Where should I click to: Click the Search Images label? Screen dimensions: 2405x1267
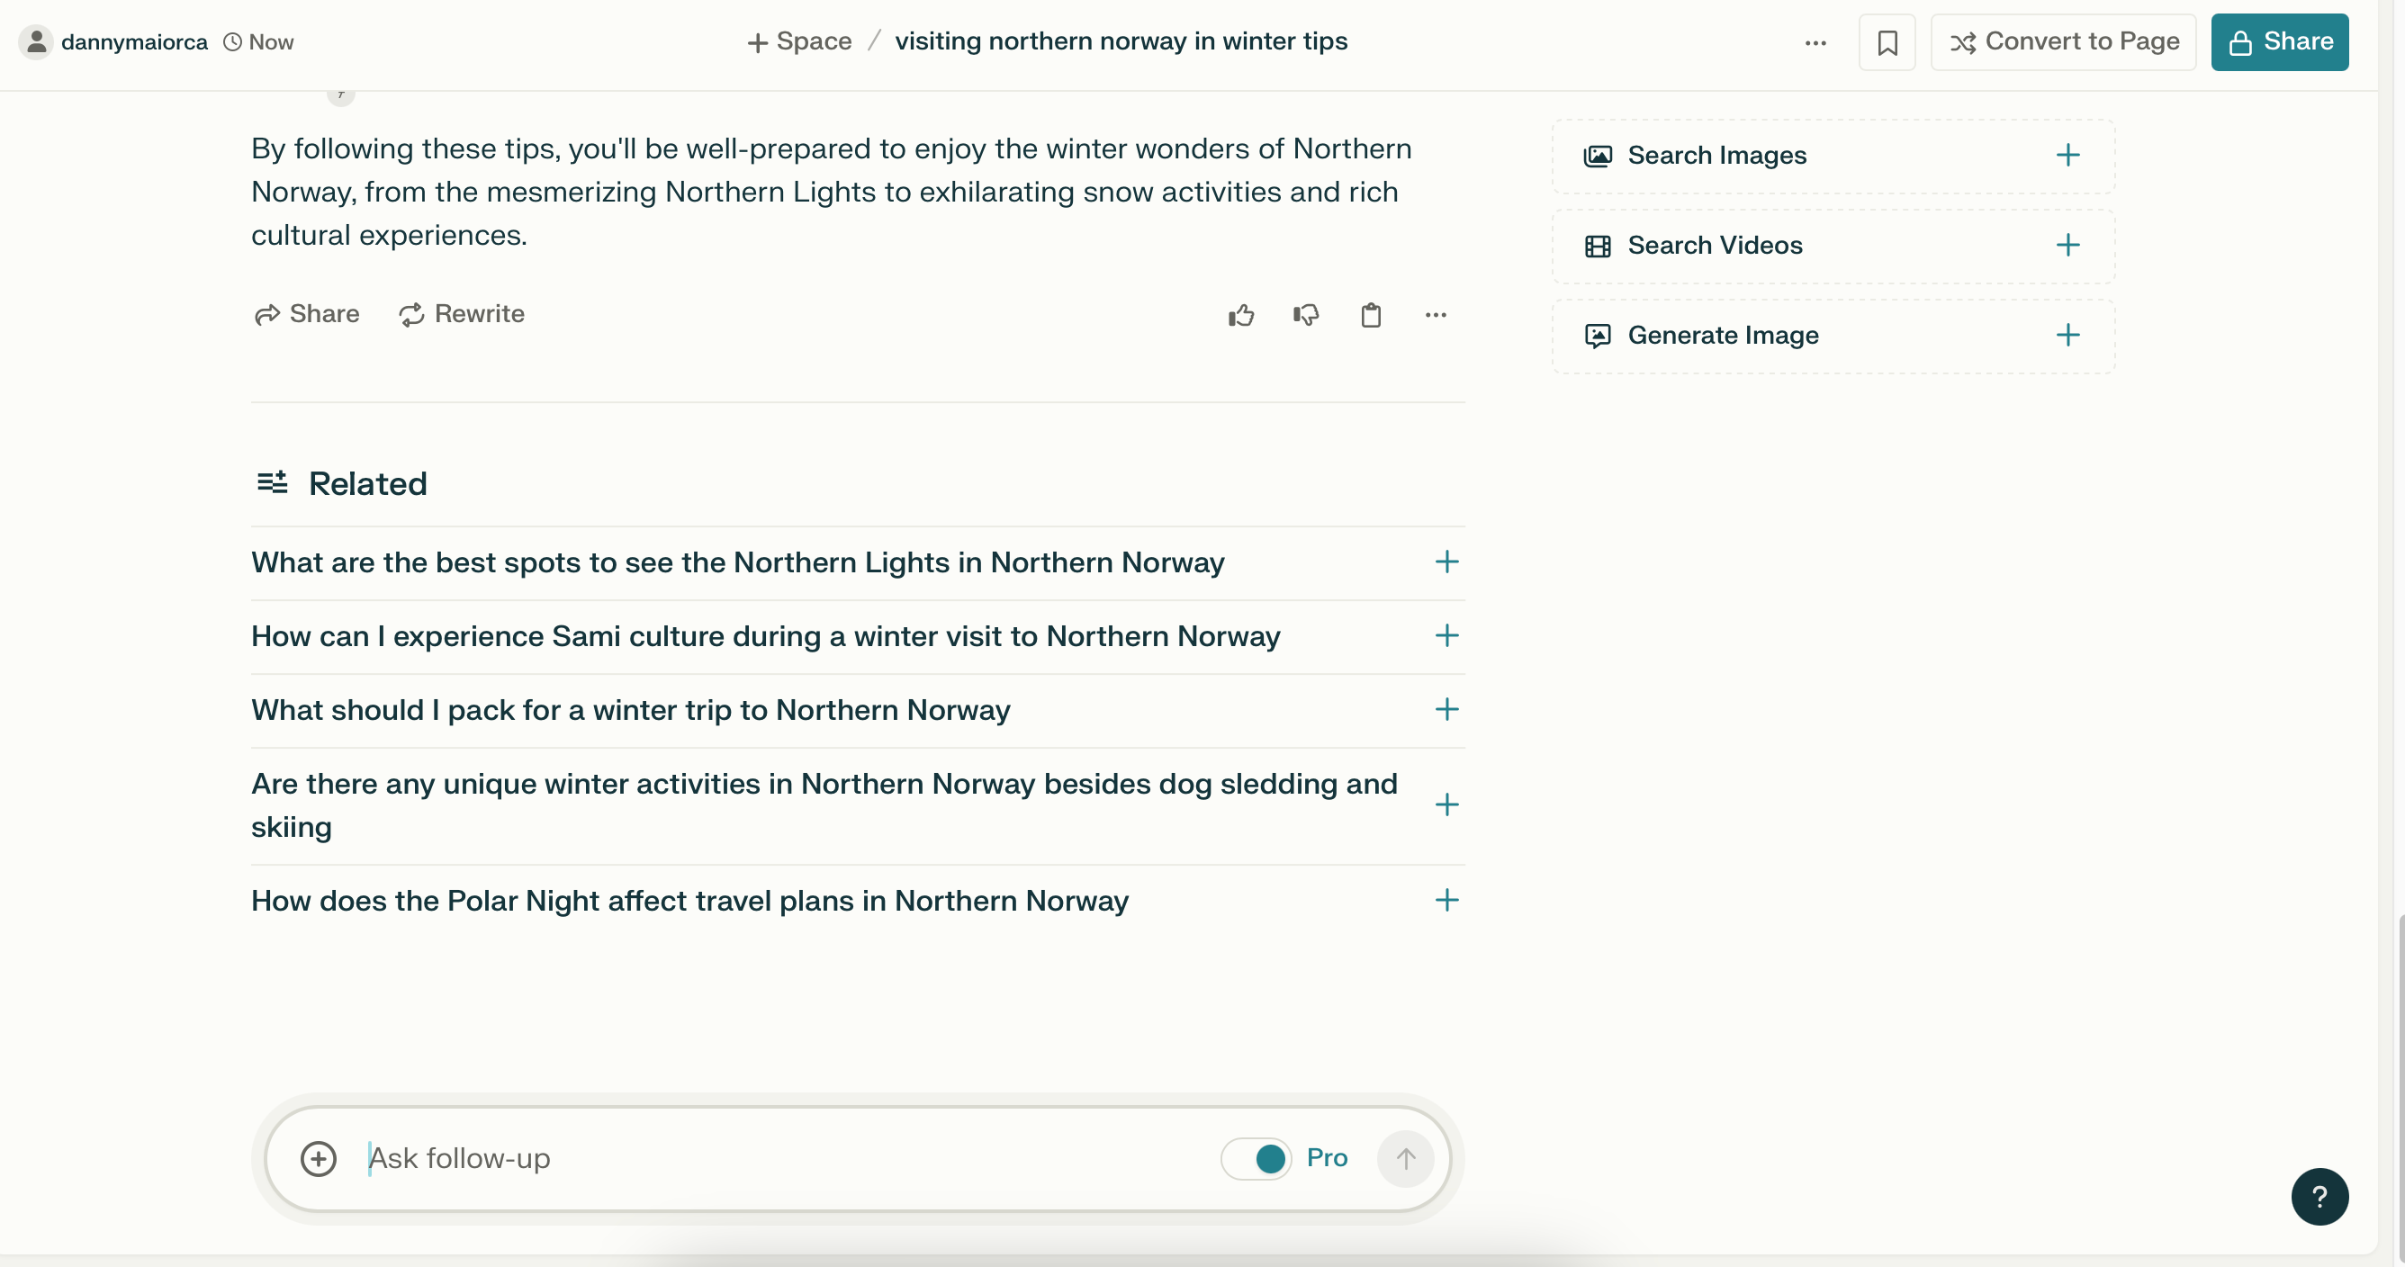(1717, 156)
